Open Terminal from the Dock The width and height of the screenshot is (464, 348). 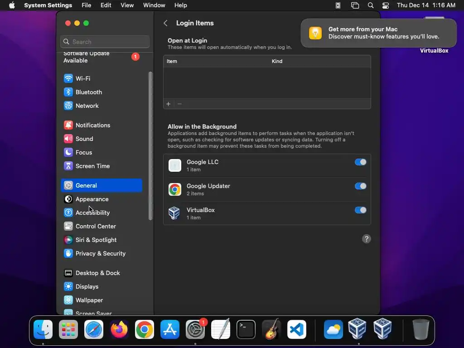click(x=246, y=329)
